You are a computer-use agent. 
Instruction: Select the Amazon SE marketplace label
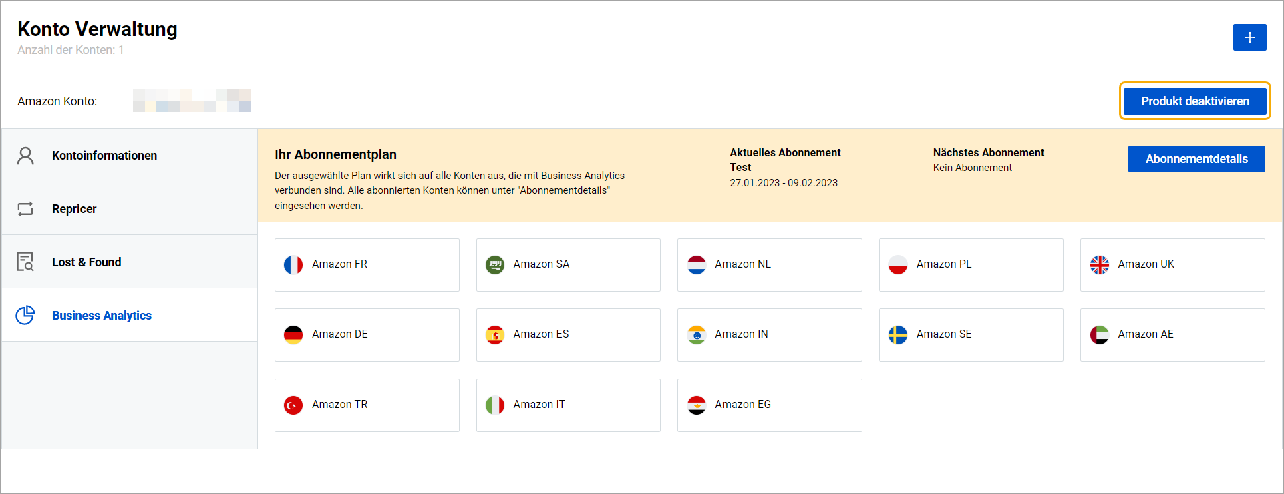(x=944, y=334)
